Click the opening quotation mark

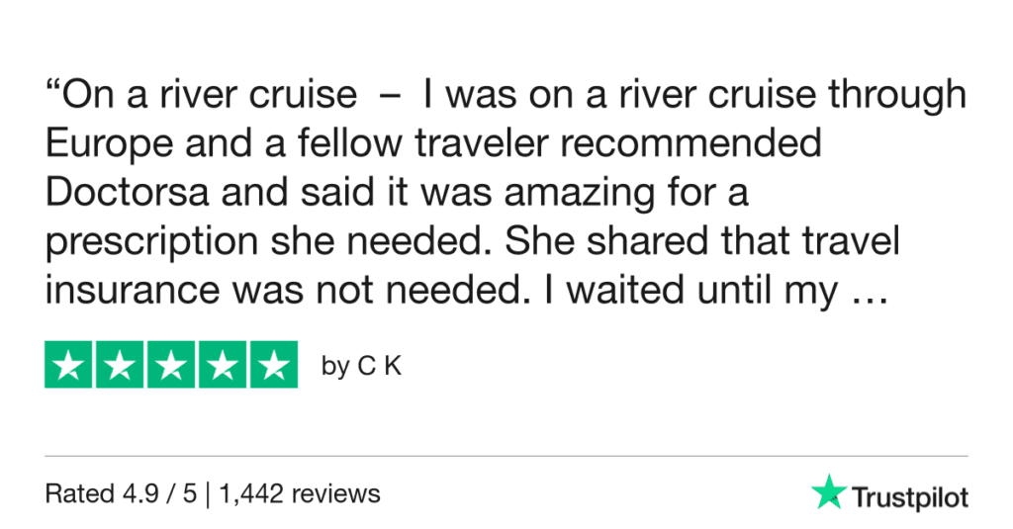(x=53, y=89)
